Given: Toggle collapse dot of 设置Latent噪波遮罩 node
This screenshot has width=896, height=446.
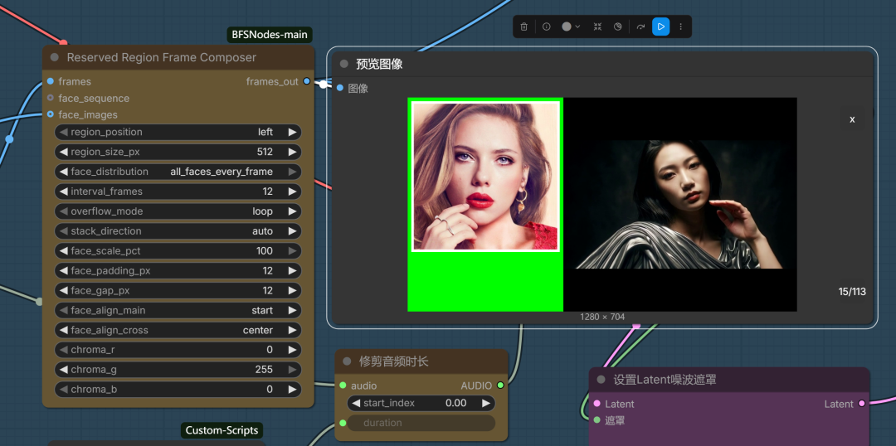Looking at the screenshot, I should [601, 380].
